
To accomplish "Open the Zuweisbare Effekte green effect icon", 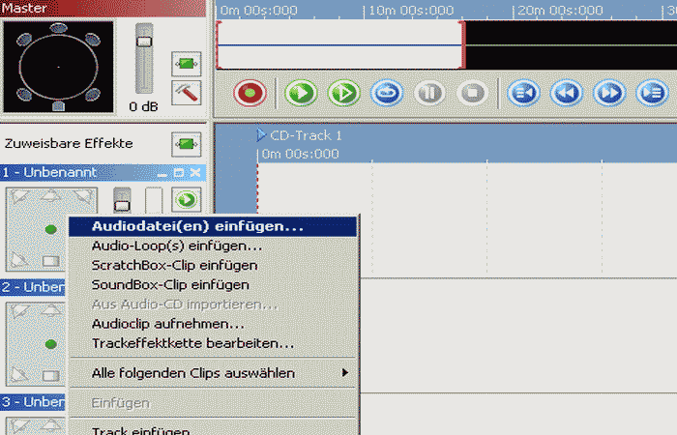I will 185,144.
